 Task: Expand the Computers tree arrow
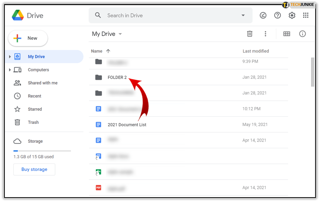tap(10, 70)
